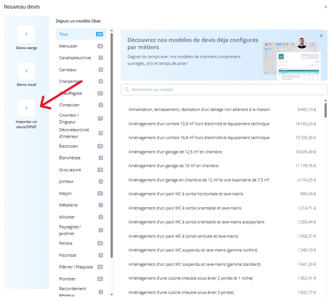Viewport: 332px width, 301px height.
Task: Click the model list vertical scrollbar
Action: point(326,110)
